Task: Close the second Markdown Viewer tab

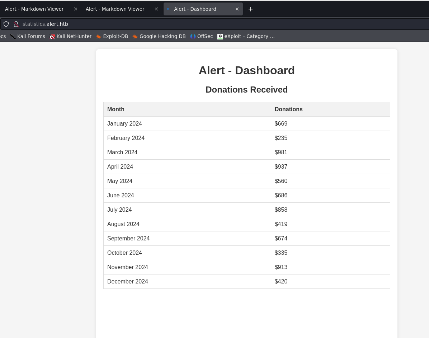Action: tap(156, 9)
